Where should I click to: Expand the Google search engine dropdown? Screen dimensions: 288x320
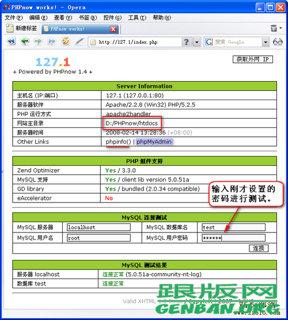[x=266, y=42]
